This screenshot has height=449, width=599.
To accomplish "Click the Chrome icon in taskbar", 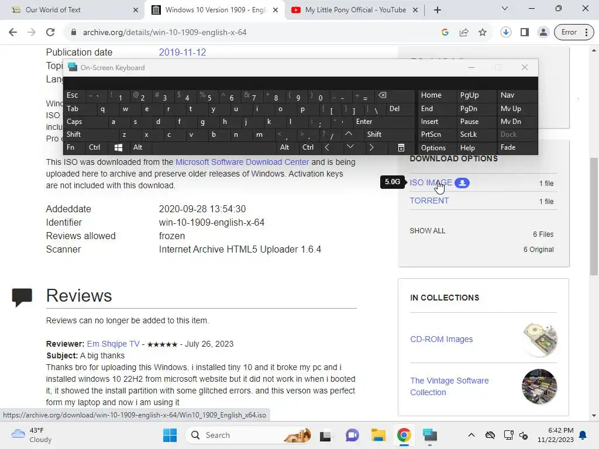I will [404, 435].
